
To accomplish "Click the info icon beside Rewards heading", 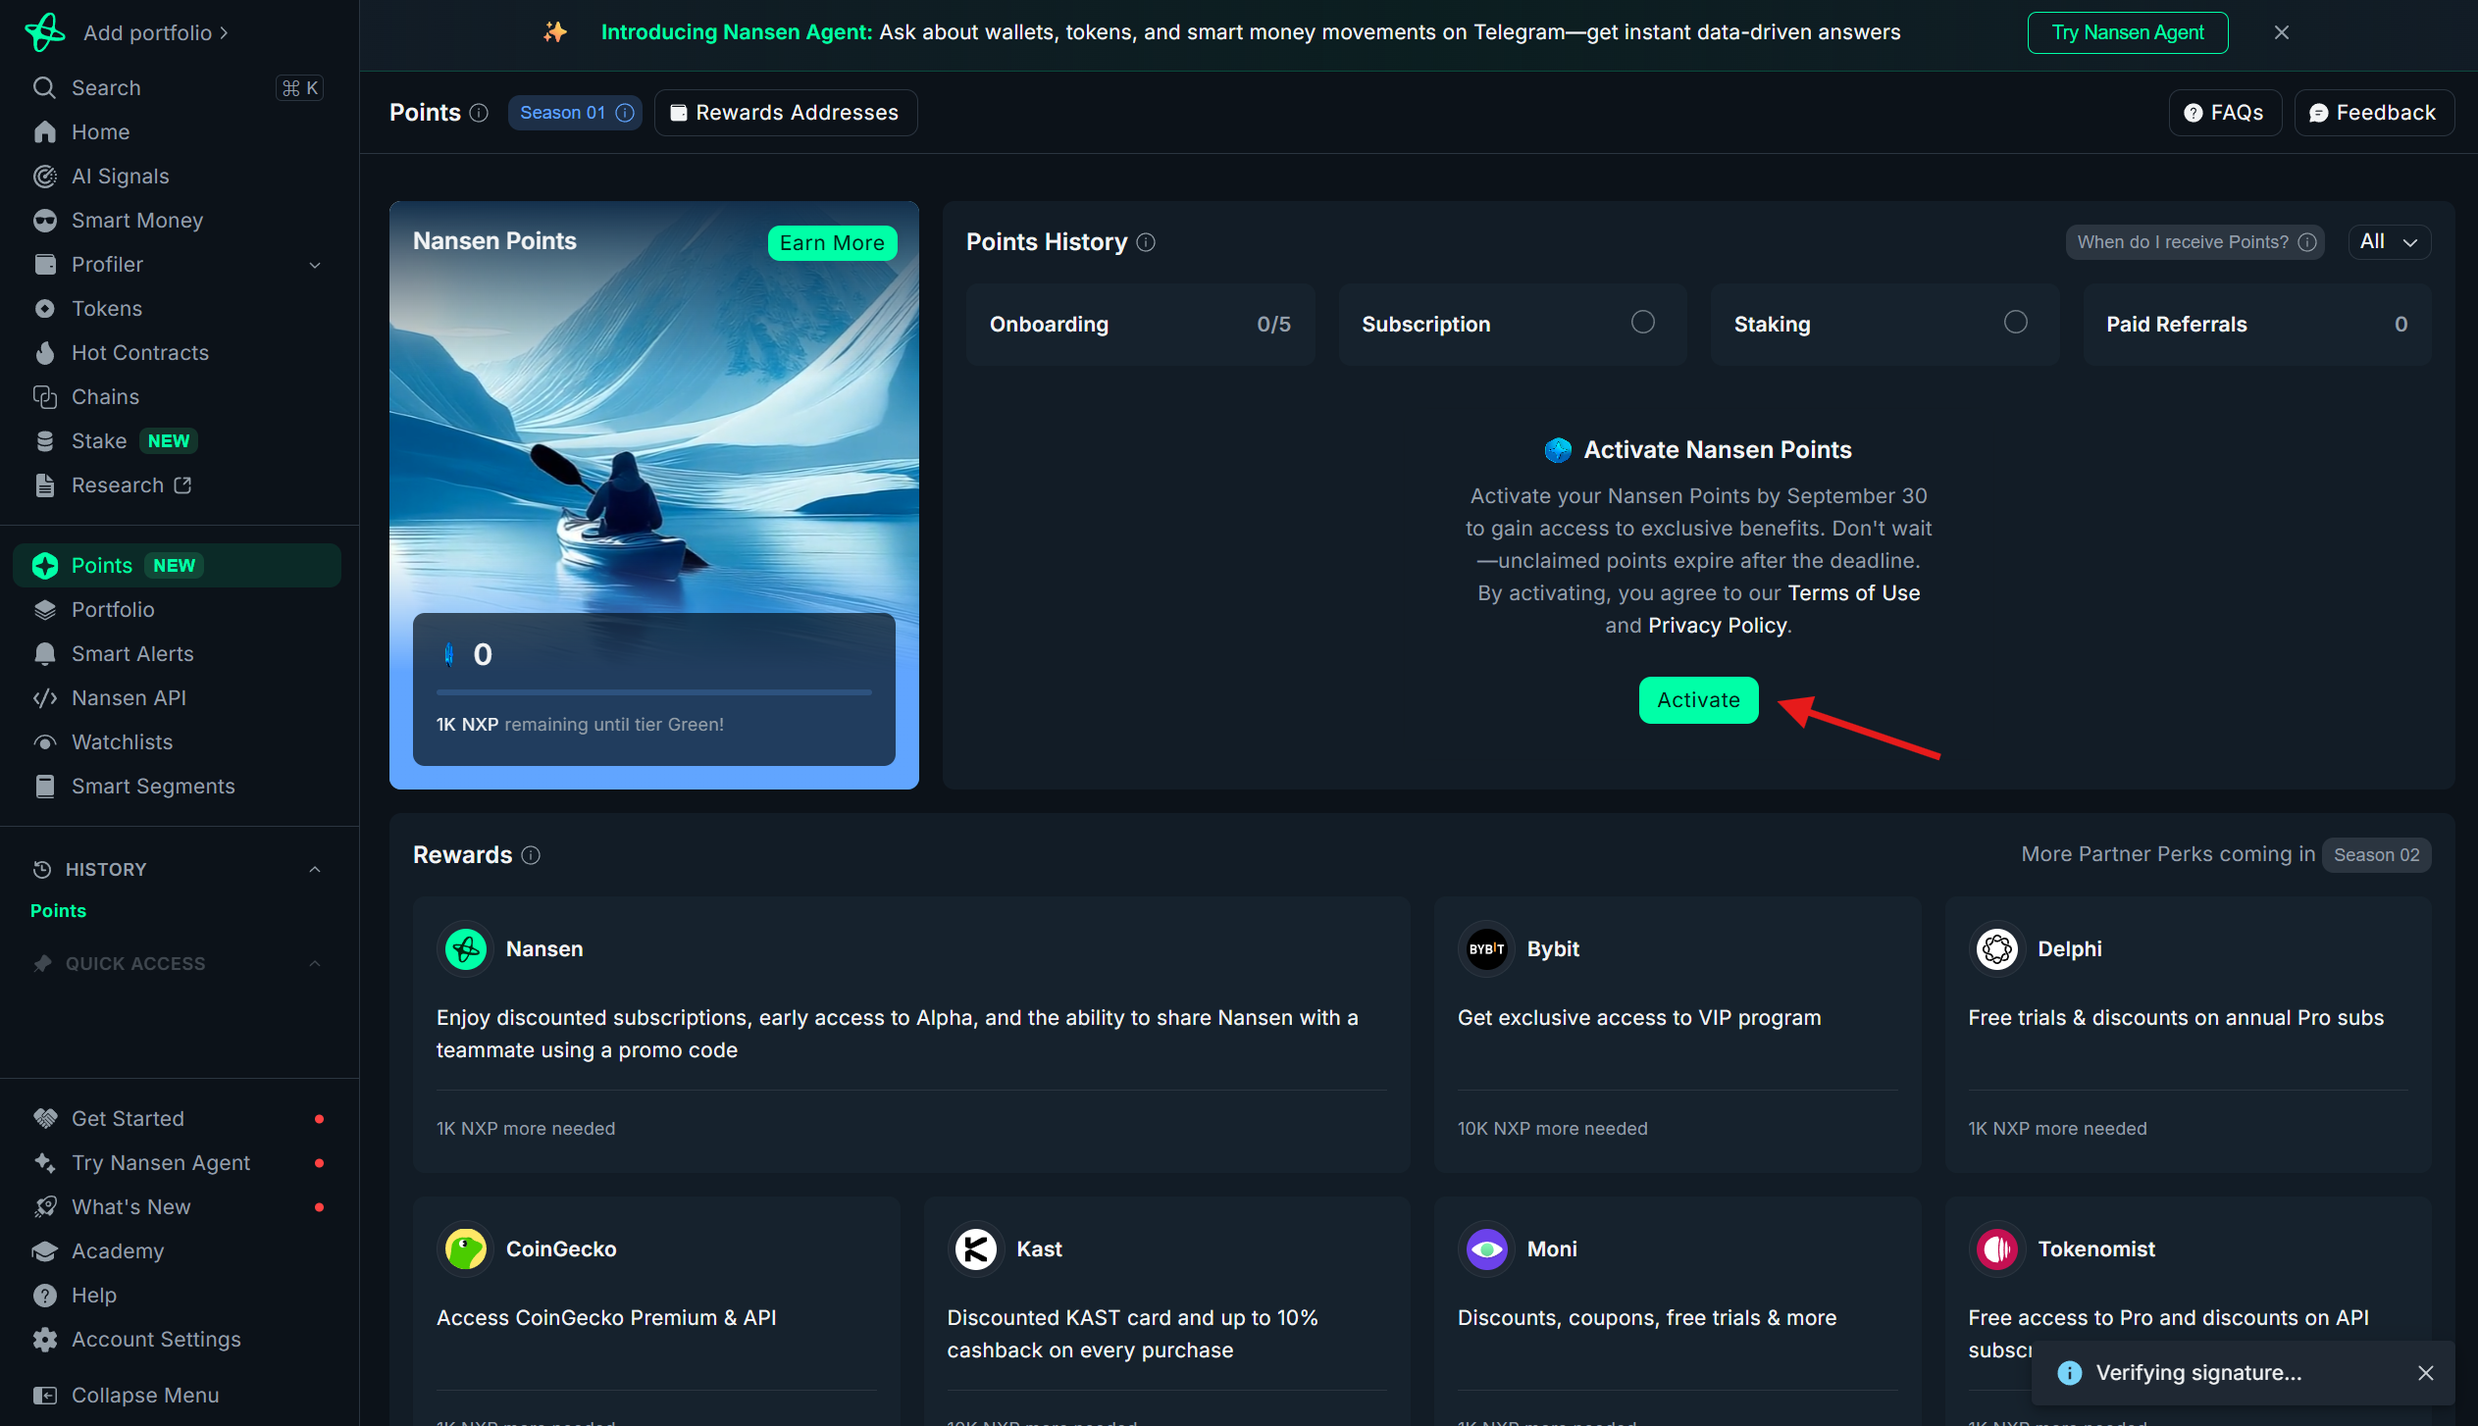I will [x=531, y=854].
